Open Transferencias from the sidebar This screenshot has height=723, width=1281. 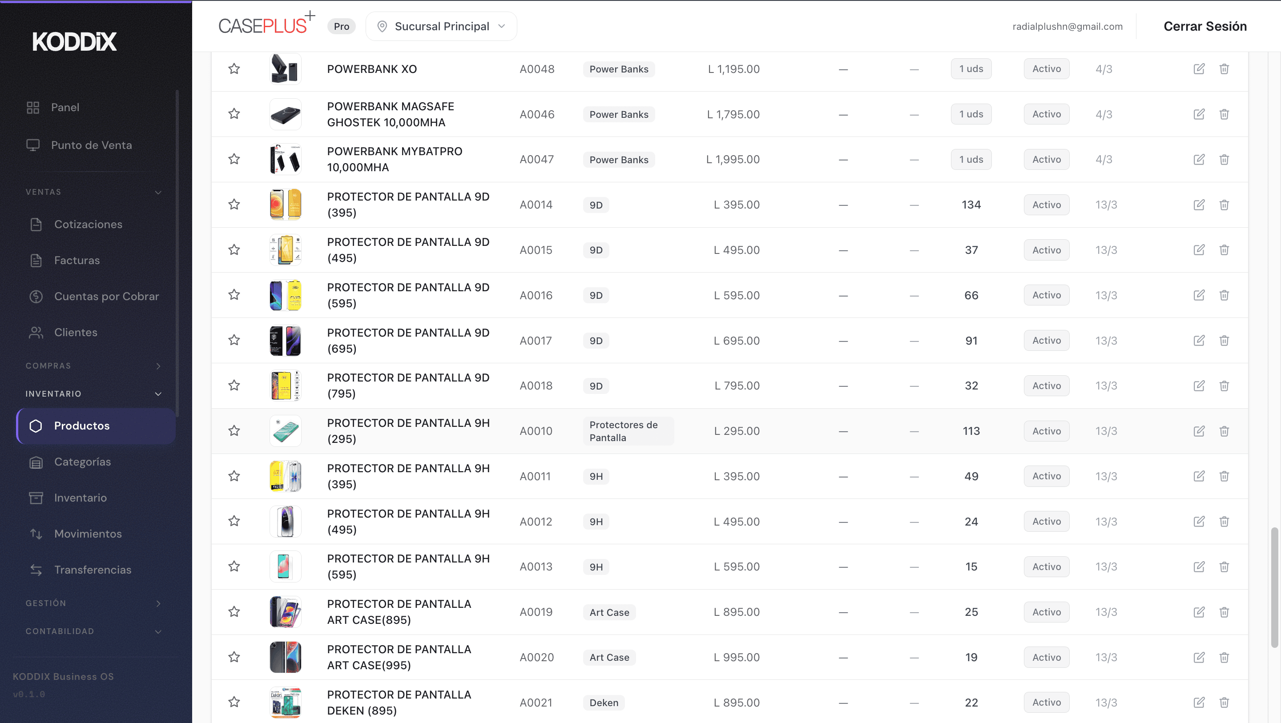click(93, 569)
